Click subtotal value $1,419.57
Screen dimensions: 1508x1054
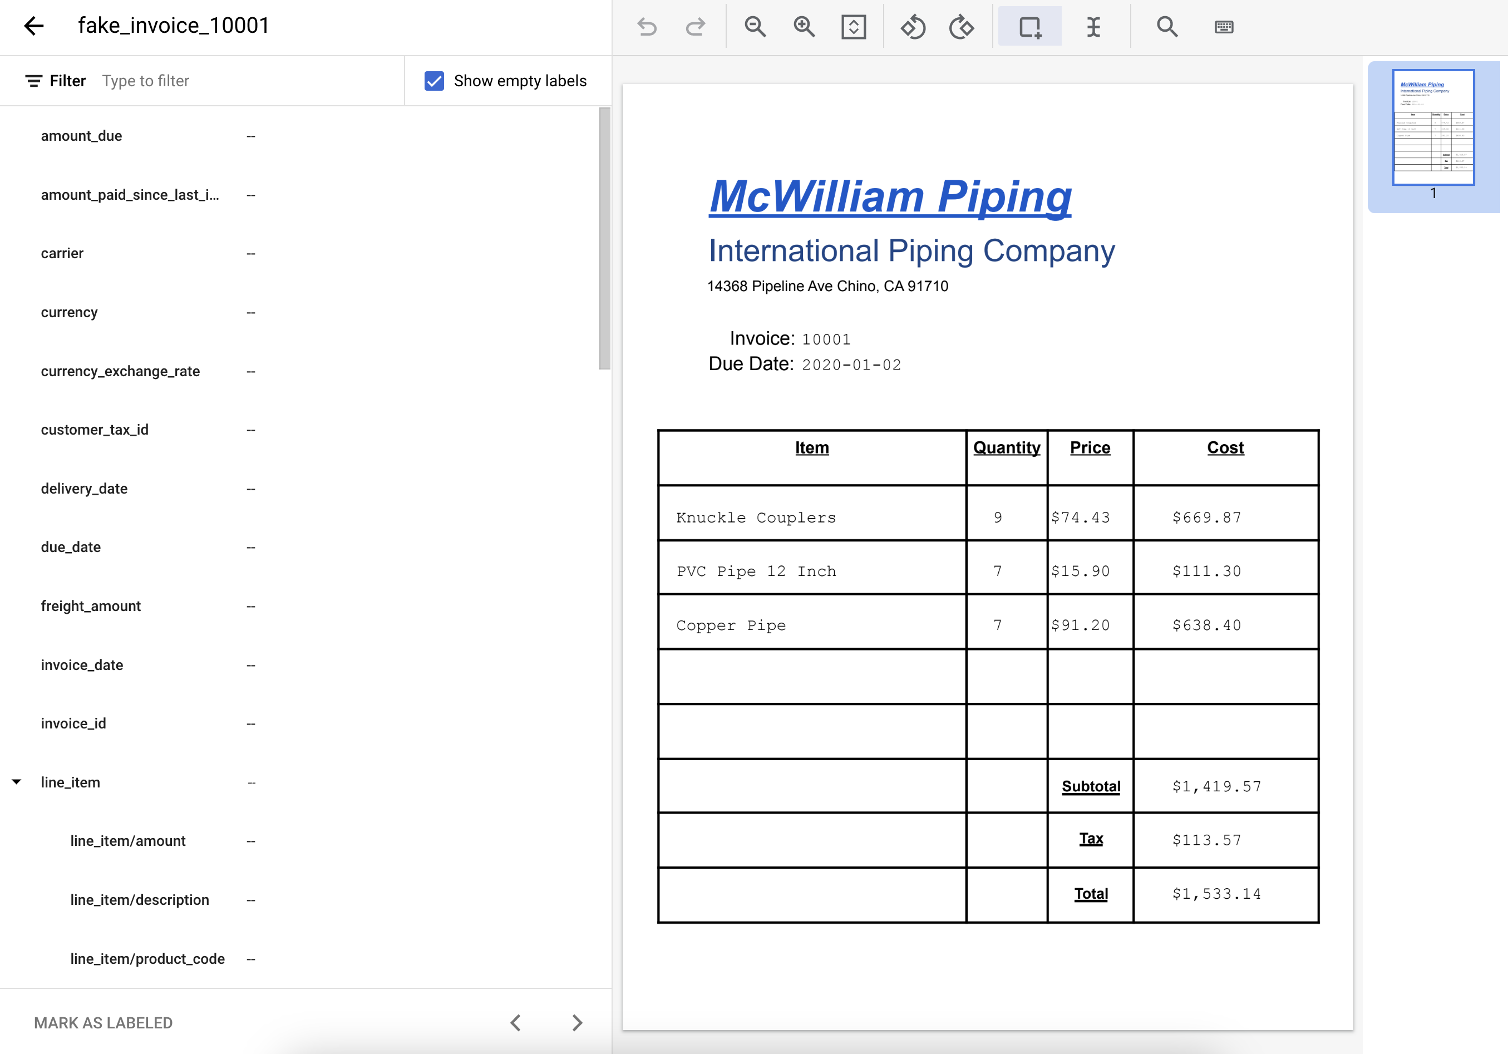[1216, 786]
